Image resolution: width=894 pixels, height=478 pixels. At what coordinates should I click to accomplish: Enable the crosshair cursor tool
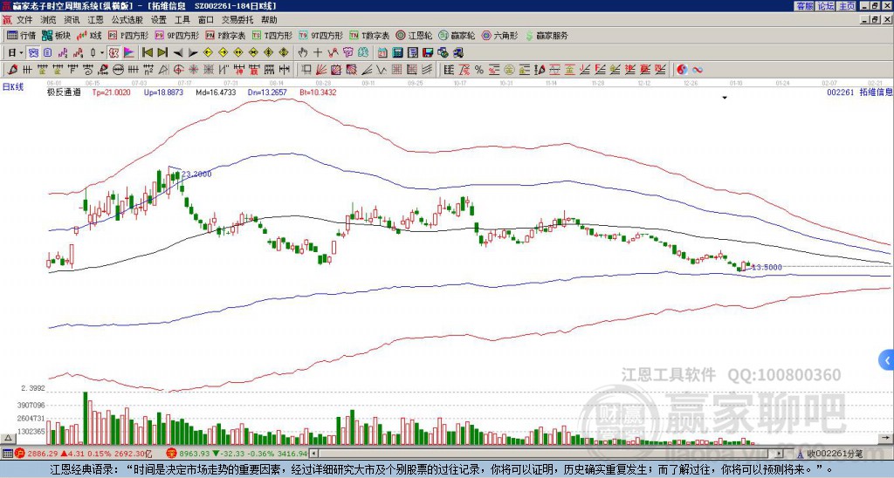click(x=318, y=53)
